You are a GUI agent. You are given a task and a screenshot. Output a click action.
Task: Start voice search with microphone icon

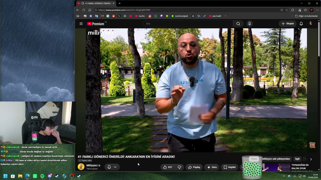pos(250,23)
